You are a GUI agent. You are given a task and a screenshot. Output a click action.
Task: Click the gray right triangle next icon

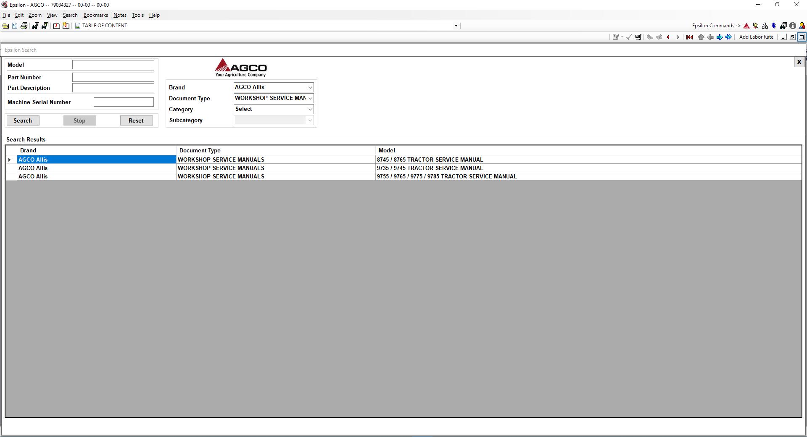tap(678, 37)
